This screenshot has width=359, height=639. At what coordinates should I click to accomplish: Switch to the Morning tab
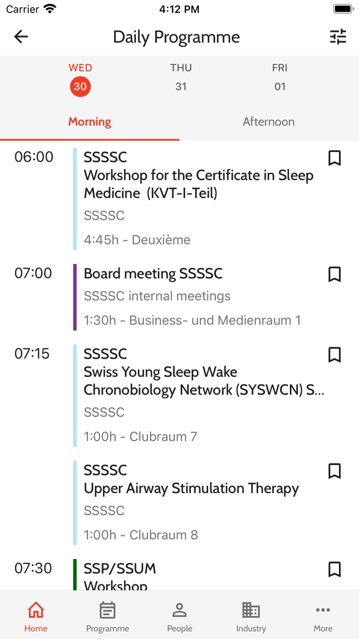(x=89, y=122)
